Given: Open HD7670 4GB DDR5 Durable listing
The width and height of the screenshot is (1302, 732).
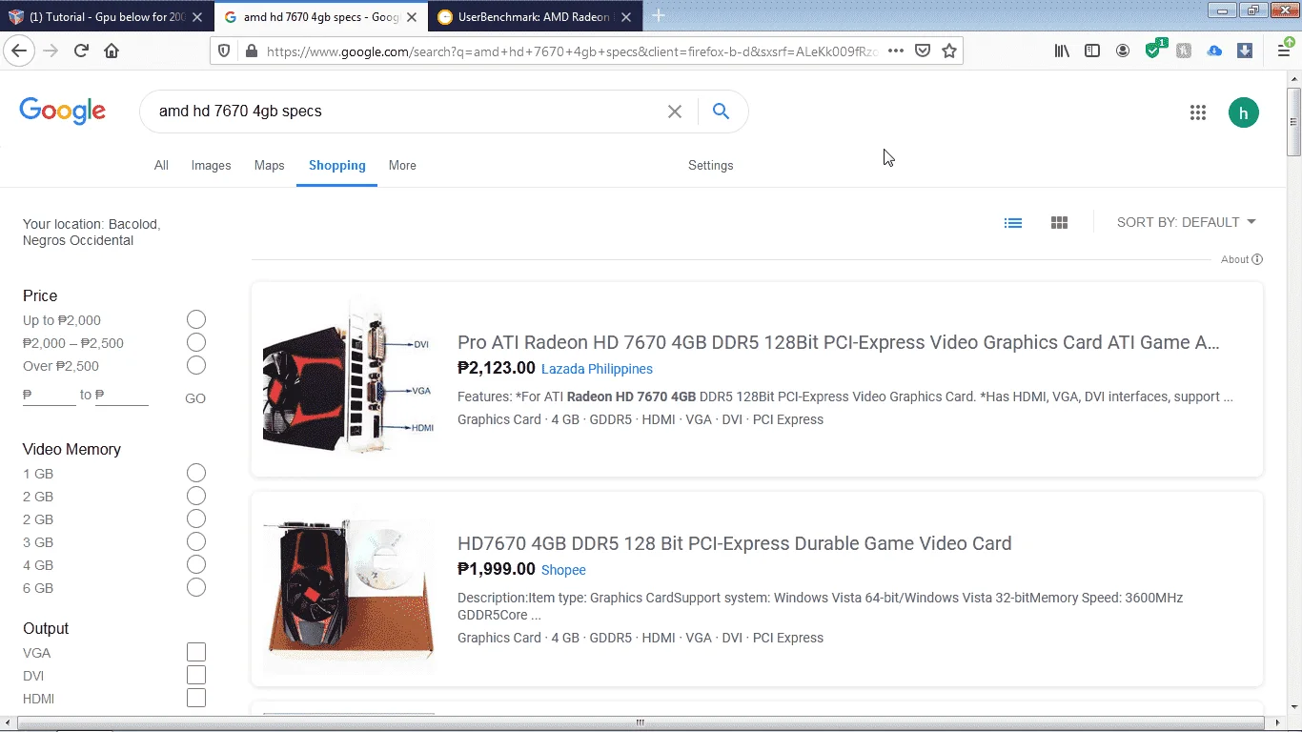Looking at the screenshot, I should click(x=735, y=543).
